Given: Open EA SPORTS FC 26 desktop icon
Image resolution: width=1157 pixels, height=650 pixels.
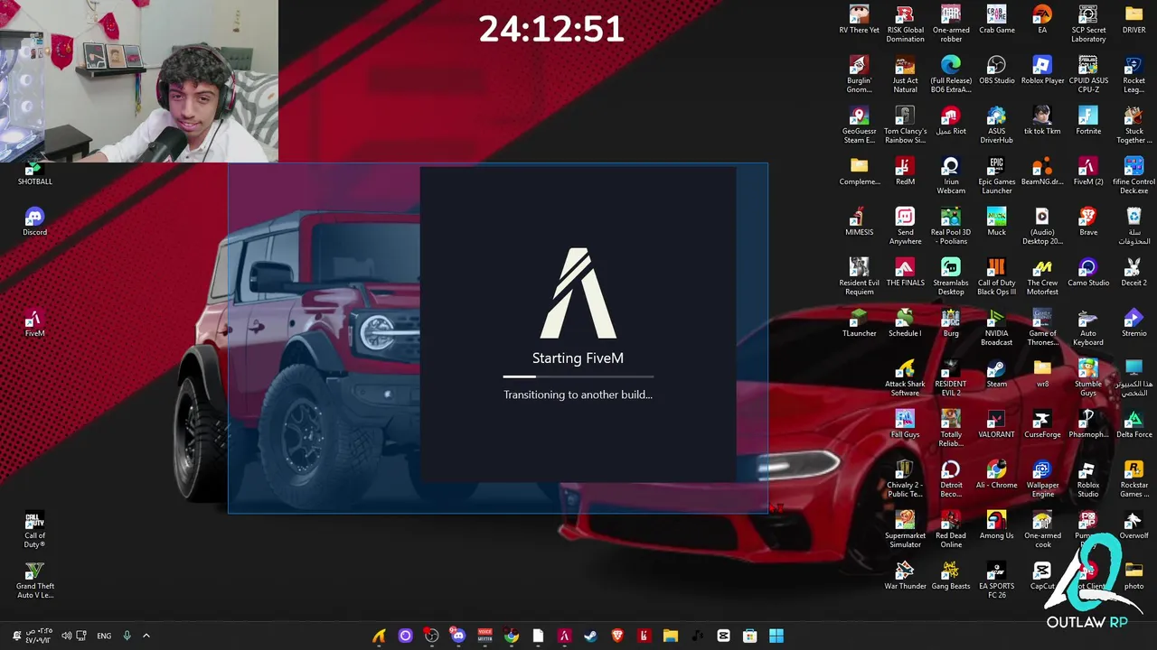Looking at the screenshot, I should 996,580.
